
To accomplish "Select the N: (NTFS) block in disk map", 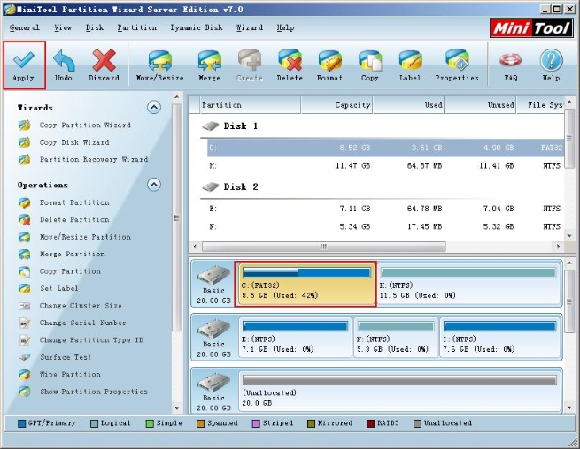I will pyautogui.click(x=396, y=338).
